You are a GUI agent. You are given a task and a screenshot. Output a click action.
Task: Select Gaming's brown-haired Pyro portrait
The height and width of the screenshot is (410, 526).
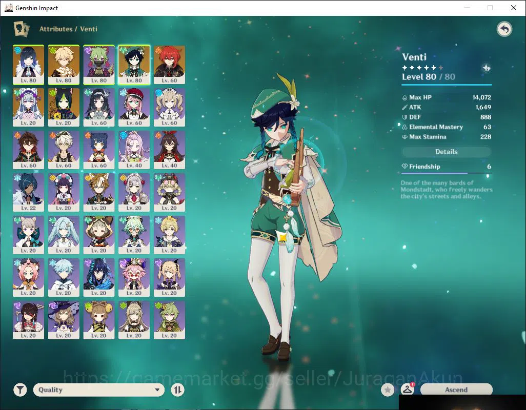(29, 150)
